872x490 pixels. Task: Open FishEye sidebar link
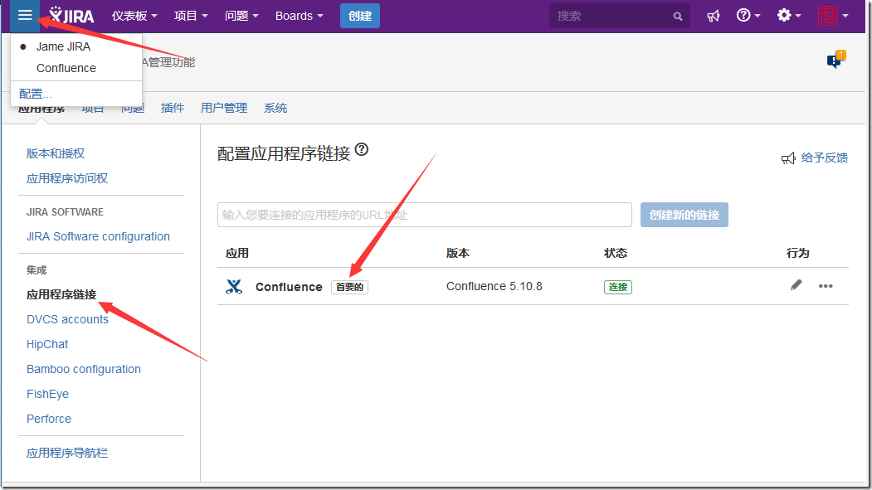coord(48,394)
